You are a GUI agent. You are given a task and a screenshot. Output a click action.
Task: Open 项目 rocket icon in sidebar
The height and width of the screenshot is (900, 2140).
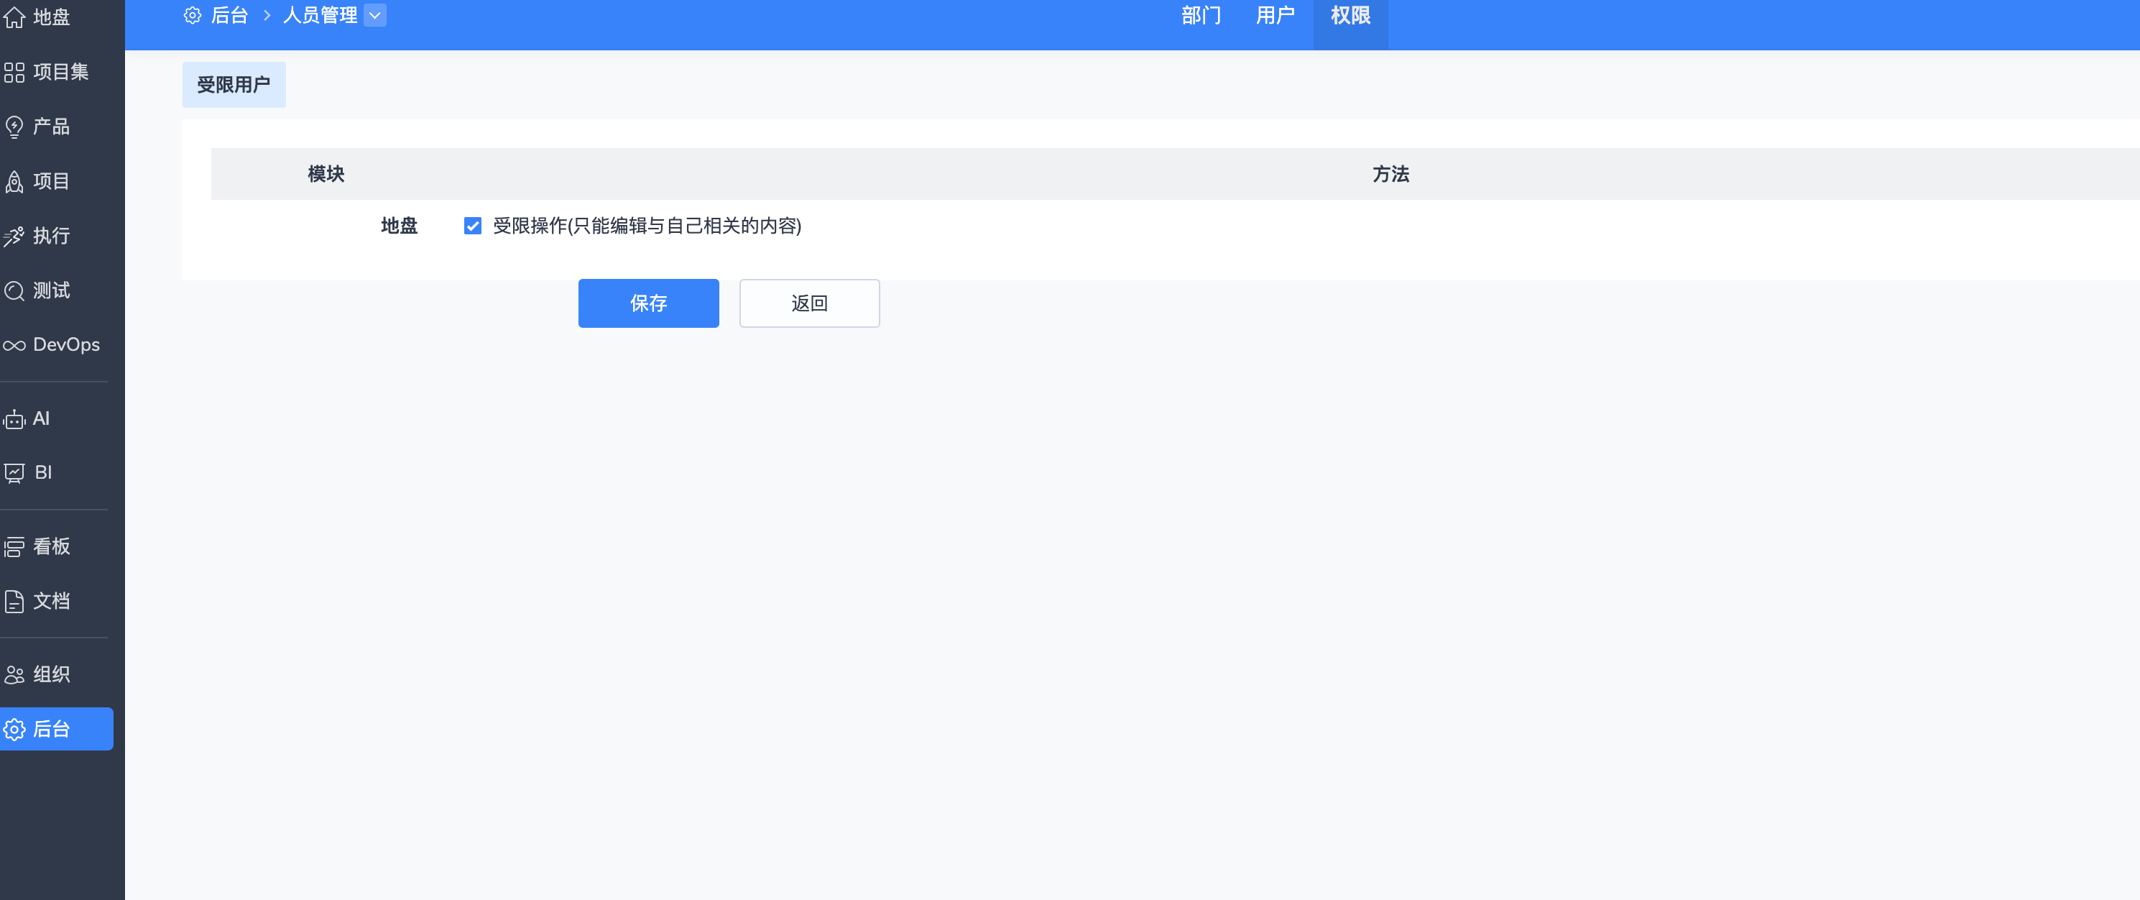pos(14,182)
